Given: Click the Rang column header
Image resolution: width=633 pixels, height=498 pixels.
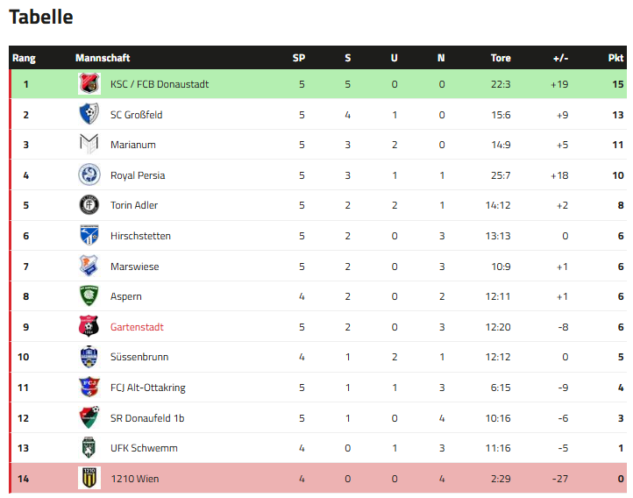Looking at the screenshot, I should (x=24, y=58).
